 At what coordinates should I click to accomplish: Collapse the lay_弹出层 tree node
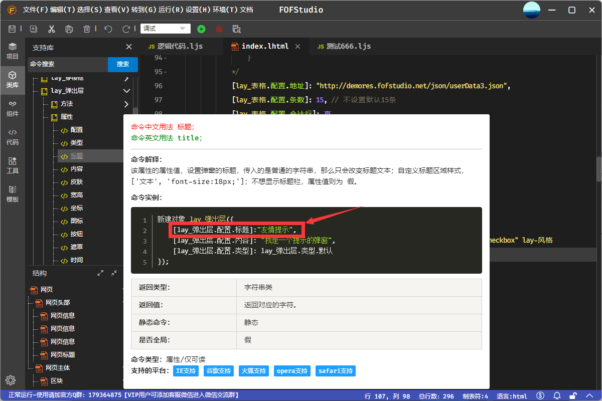[126, 91]
